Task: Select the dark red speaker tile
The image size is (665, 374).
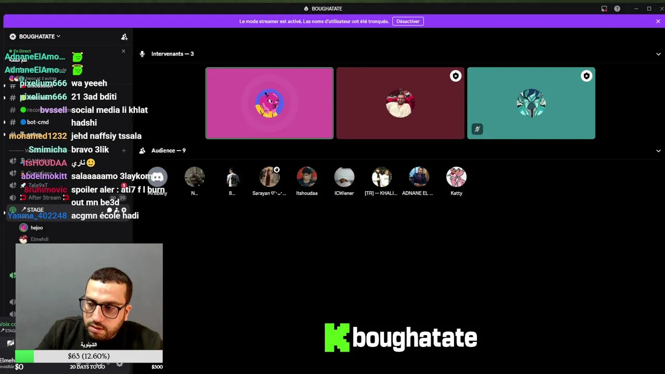Action: click(x=400, y=103)
